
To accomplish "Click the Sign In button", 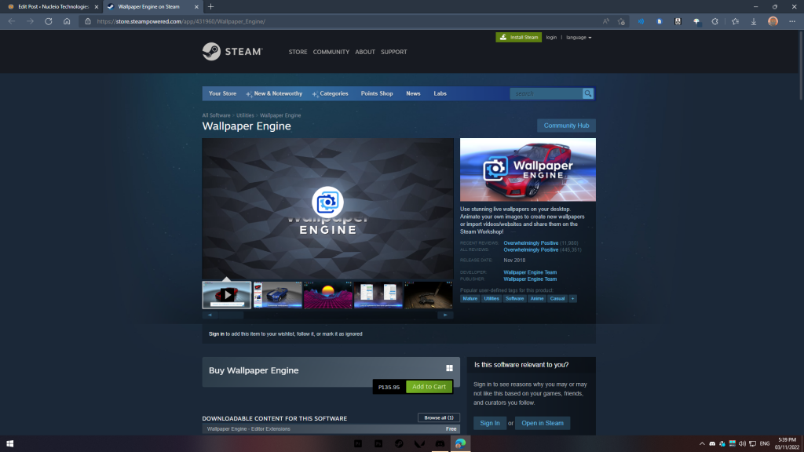I will [x=490, y=423].
